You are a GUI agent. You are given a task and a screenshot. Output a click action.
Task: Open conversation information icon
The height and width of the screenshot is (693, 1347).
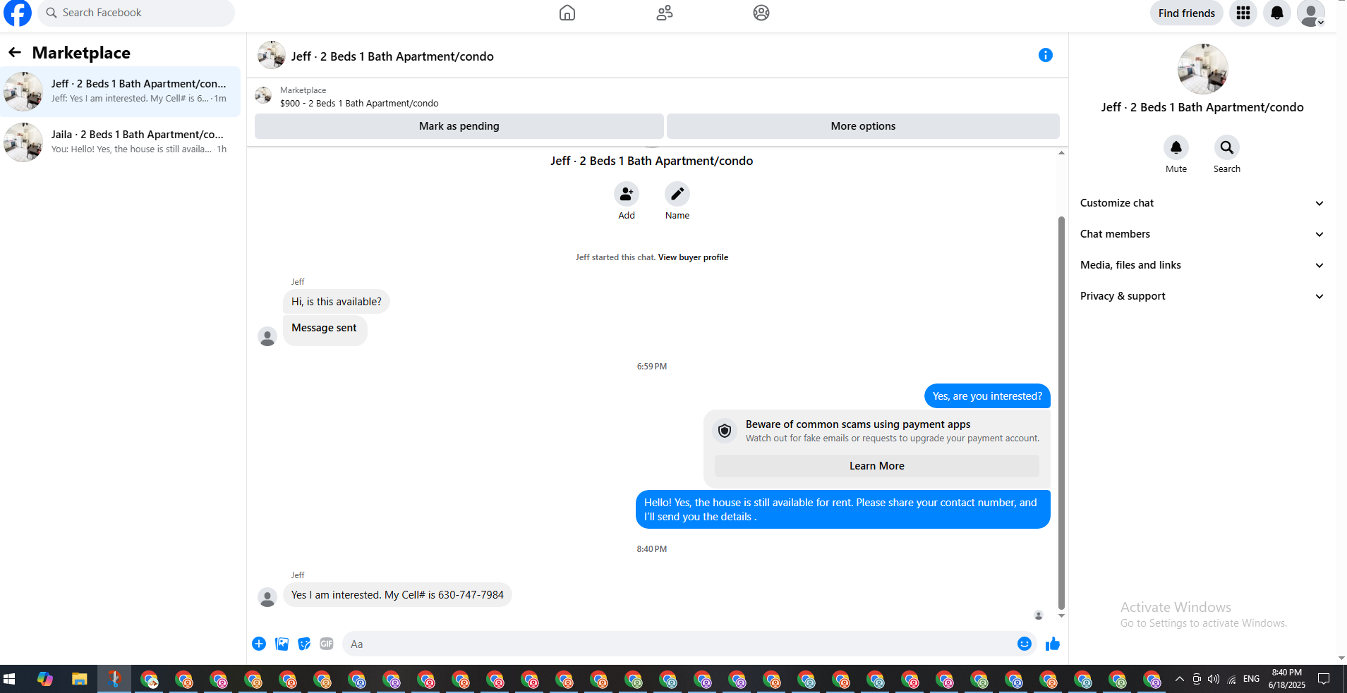pos(1046,55)
